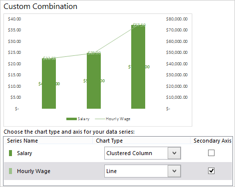Click the Clustered Column combo box
235x187 pixels.
tap(143, 153)
